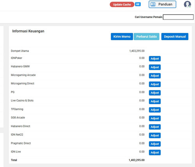Screen dimensions: 195x167
Task: Adjust the Habanero GMW balance
Action: point(155,67)
